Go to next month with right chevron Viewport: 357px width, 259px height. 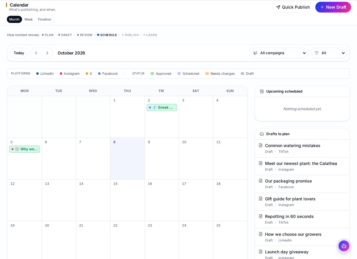click(x=47, y=53)
